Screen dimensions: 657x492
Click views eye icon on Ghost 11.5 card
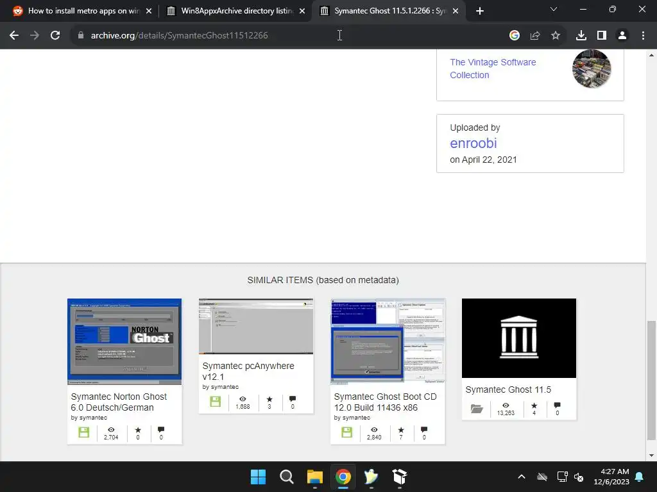tap(506, 406)
